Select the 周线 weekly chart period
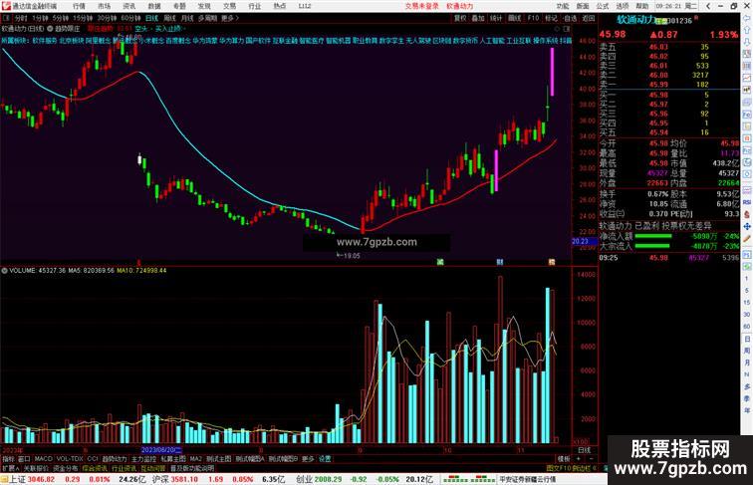 (x=169, y=18)
